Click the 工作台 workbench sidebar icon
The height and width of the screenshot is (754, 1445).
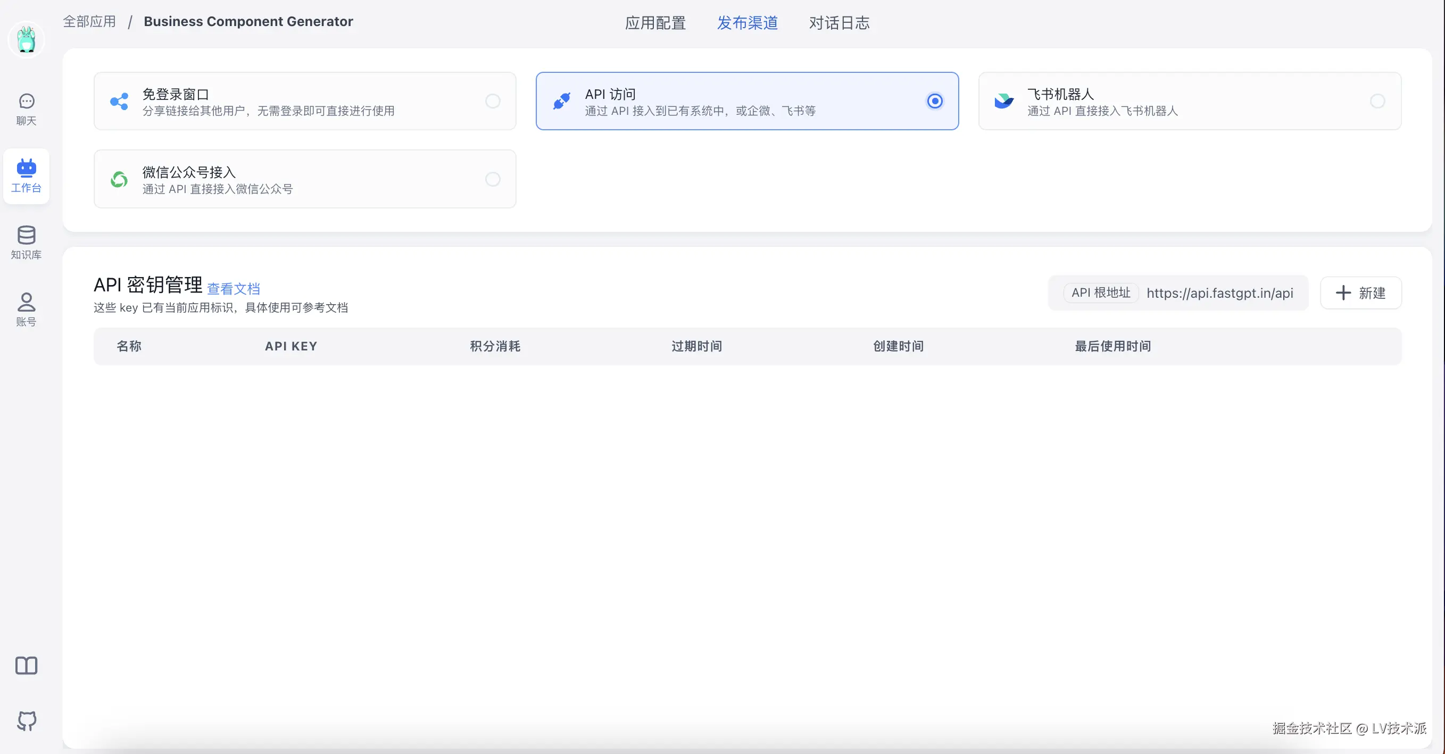coord(26,176)
